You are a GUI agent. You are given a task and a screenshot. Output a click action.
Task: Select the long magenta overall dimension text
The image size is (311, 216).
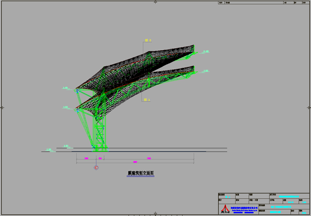(x=135, y=162)
